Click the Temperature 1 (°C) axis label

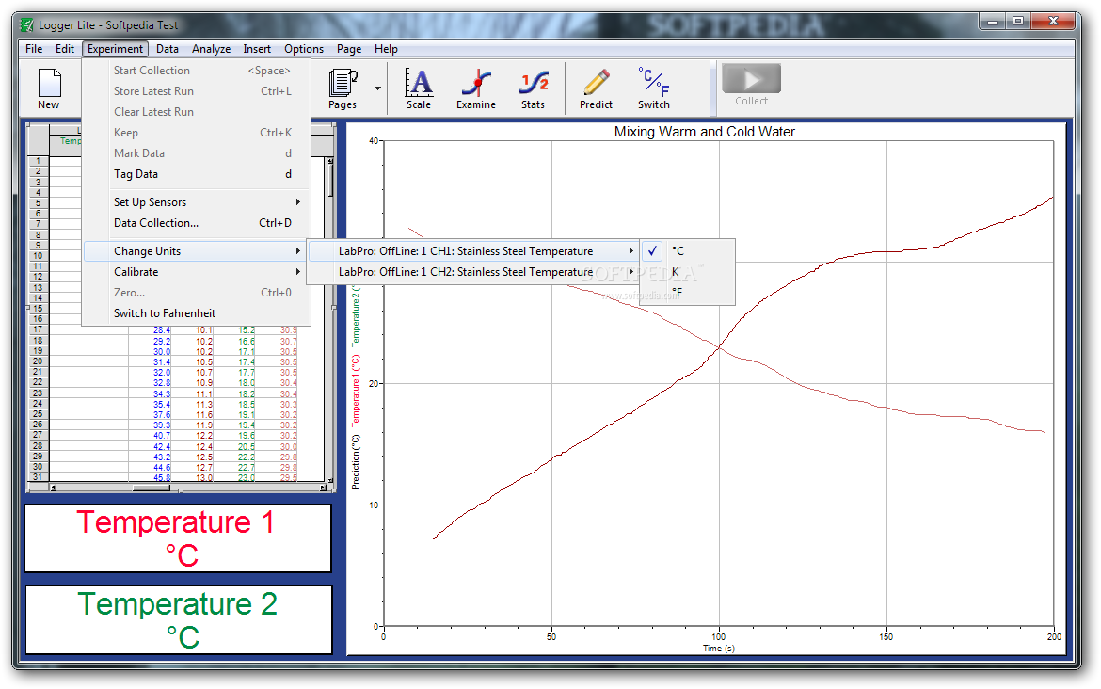[x=356, y=391]
